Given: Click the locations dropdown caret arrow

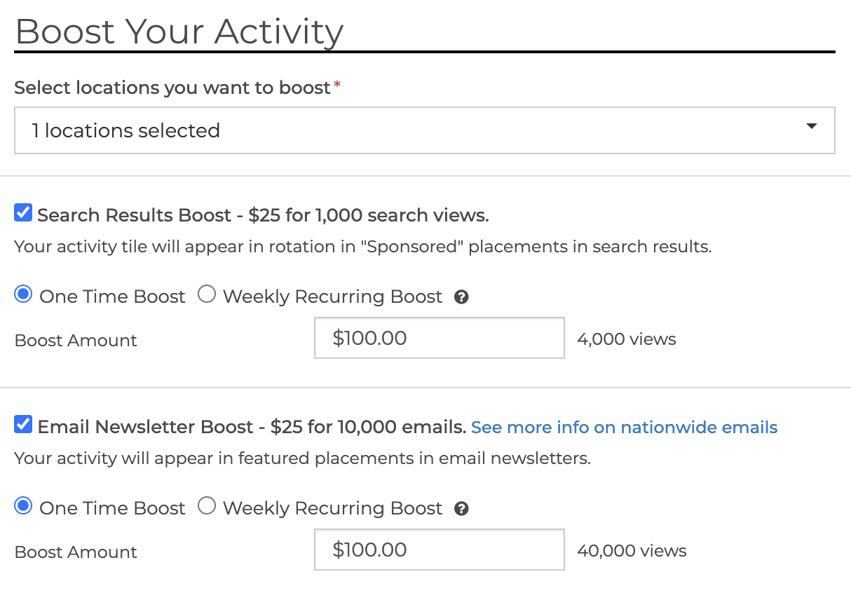Looking at the screenshot, I should 811,127.
